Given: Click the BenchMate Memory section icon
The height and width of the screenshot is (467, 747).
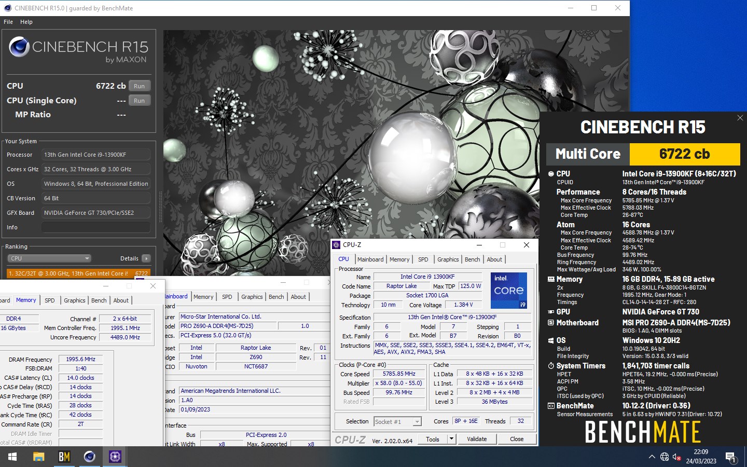Looking at the screenshot, I should pyautogui.click(x=551, y=279).
